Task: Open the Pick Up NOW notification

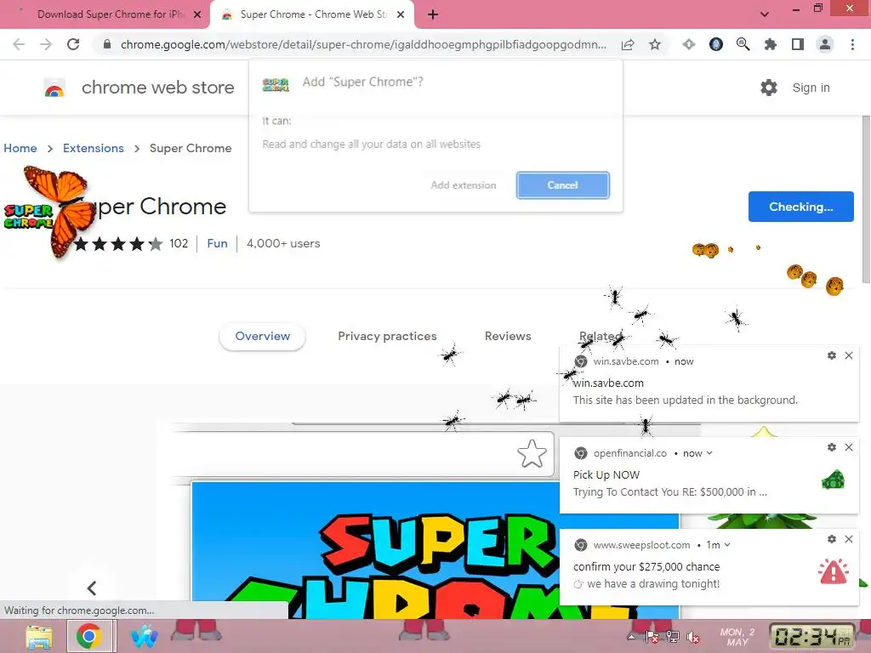Action: pyautogui.click(x=709, y=475)
